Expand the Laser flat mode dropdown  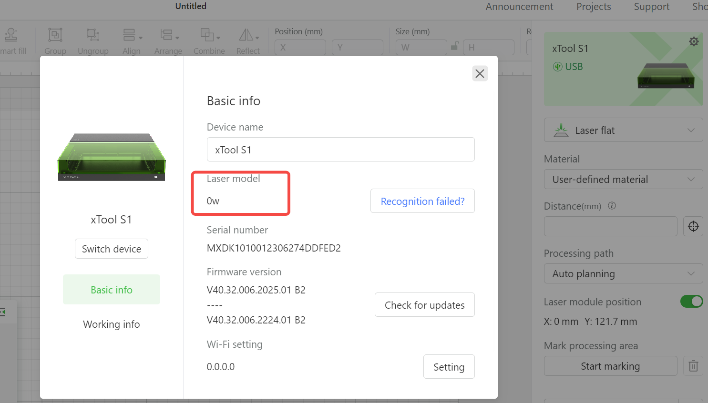click(x=624, y=130)
